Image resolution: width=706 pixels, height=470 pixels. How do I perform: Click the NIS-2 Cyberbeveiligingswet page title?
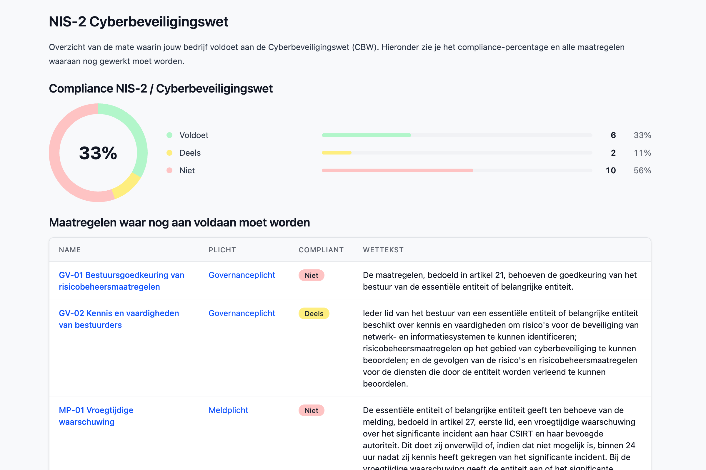coord(138,21)
